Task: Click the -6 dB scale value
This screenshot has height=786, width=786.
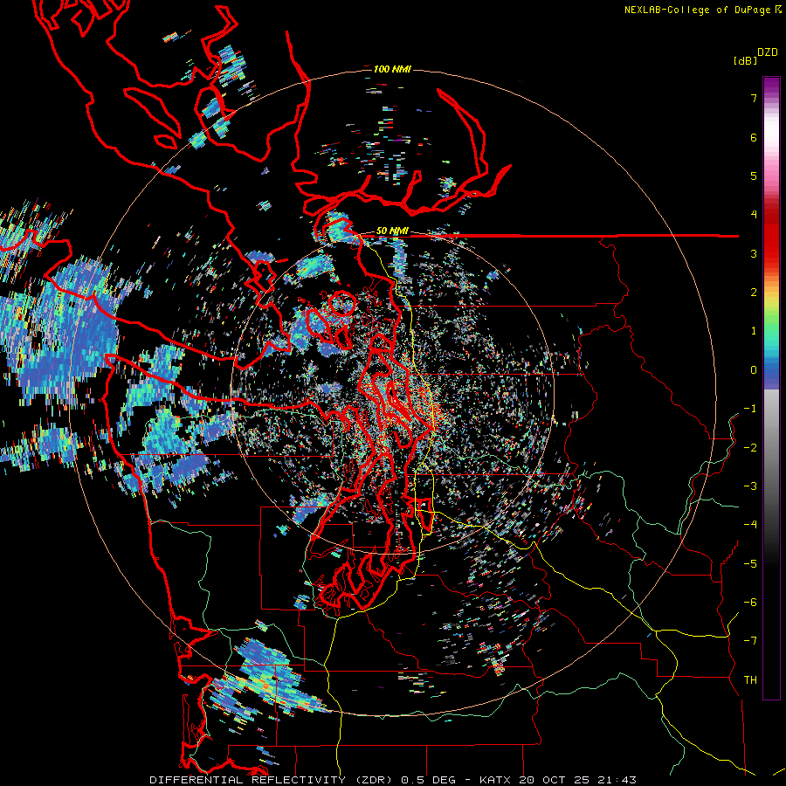Action: tap(750, 603)
